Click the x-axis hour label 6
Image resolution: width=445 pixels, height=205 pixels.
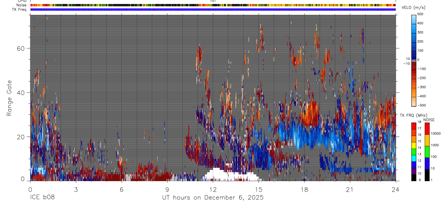pos(121,189)
